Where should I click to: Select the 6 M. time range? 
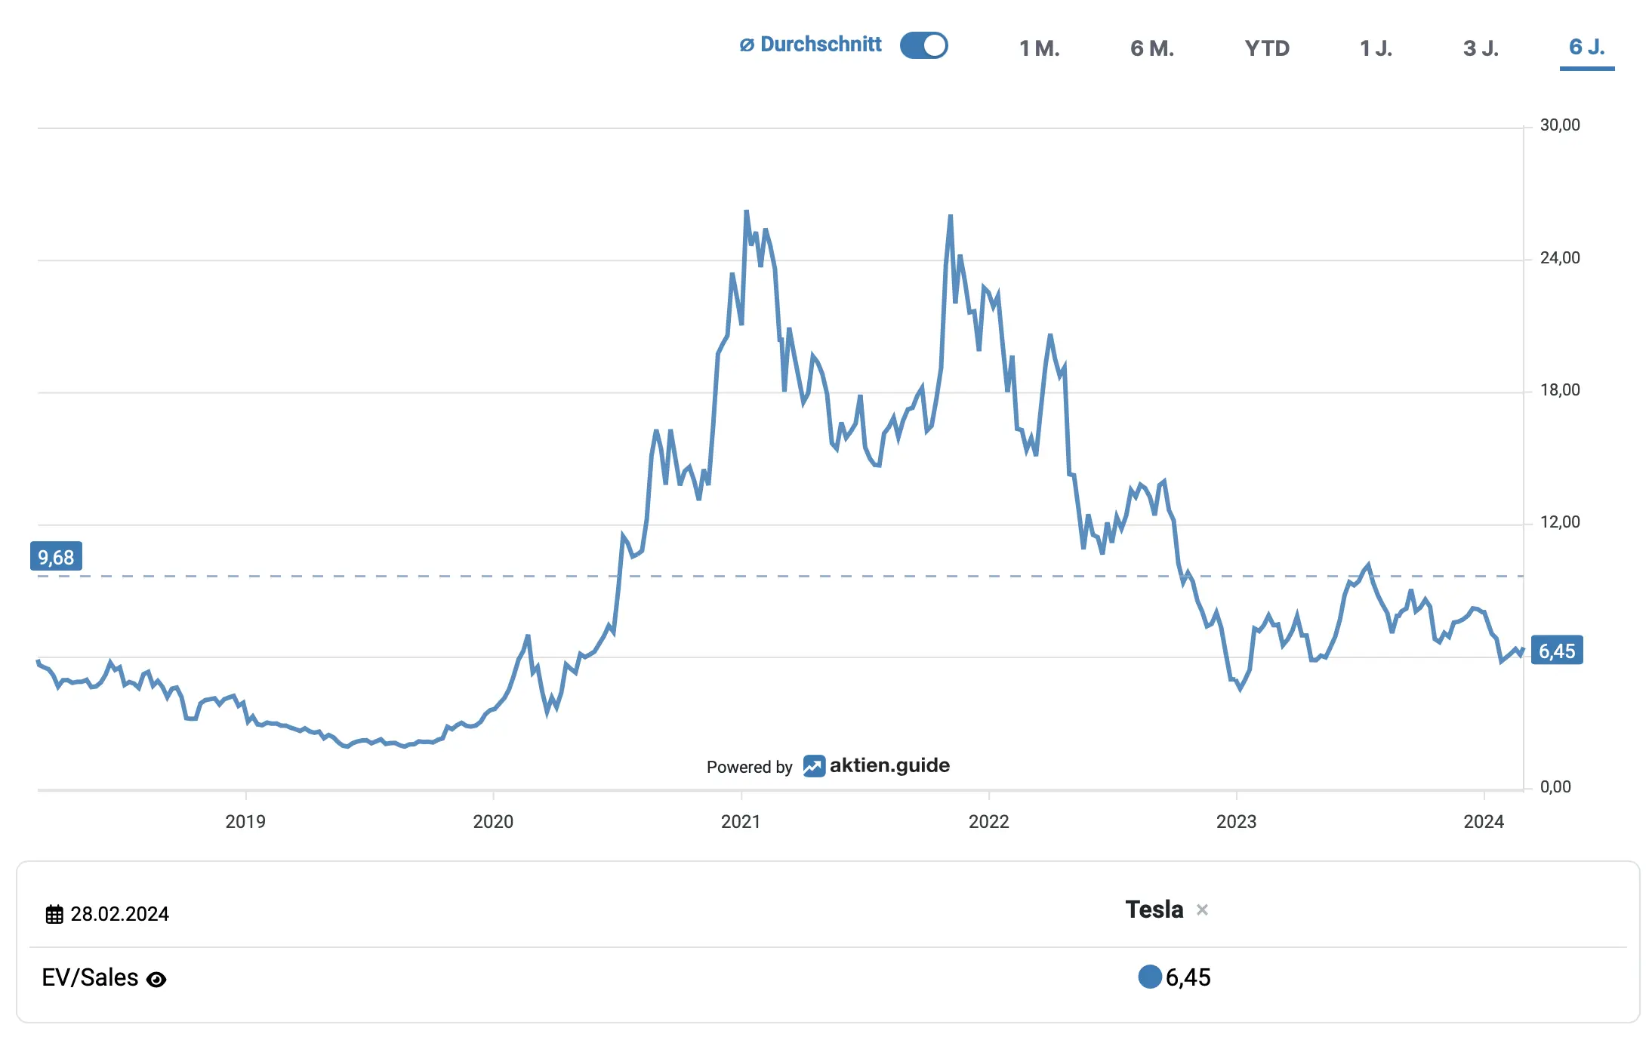tap(1152, 48)
